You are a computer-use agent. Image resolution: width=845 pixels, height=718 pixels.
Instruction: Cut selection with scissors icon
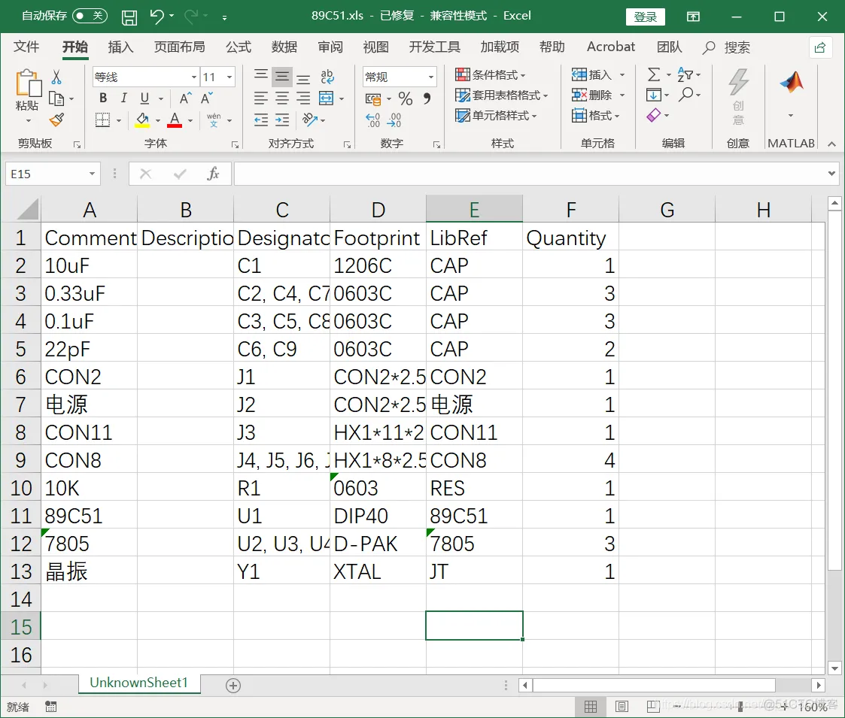[x=56, y=77]
